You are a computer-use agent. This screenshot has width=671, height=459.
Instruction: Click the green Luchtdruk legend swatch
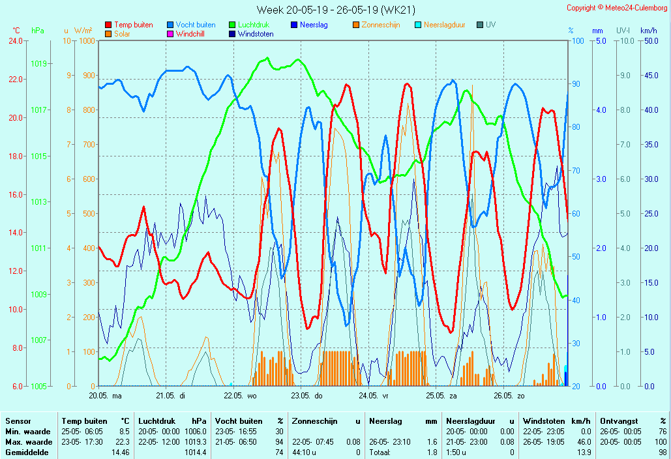232,25
